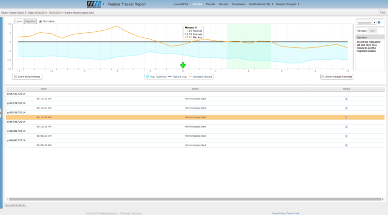Collapse the 06/03/2014 date group
This screenshot has width=388, height=215.
[8, 140]
